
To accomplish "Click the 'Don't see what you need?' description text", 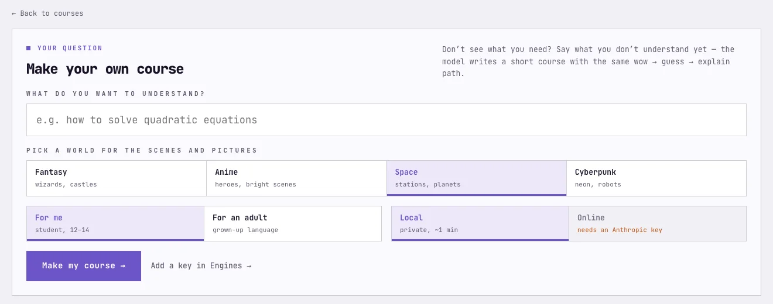I will [588, 61].
